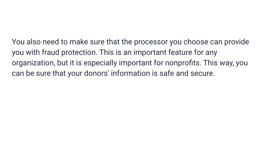This screenshot has width=273, height=154.
Task: Click the word 'secure' at the paragraph end
Action: (203, 73)
